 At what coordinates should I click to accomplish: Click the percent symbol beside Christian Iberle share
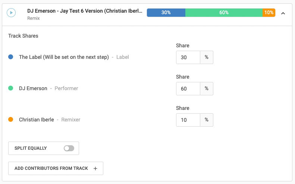click(x=207, y=120)
